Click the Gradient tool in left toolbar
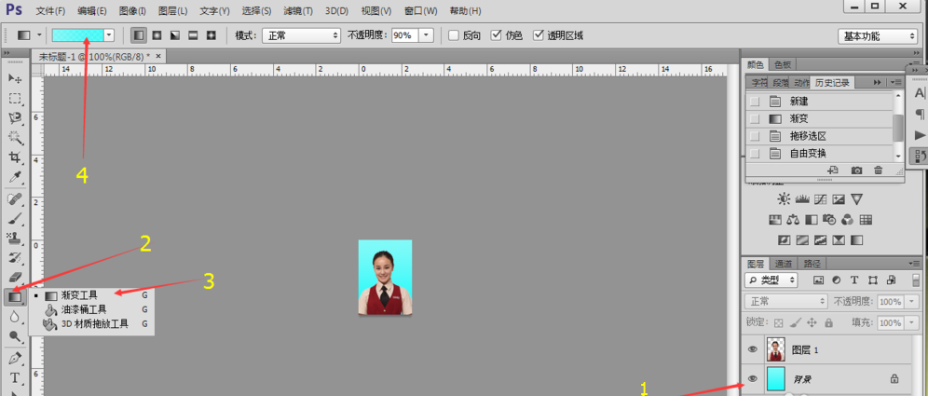 click(x=15, y=296)
